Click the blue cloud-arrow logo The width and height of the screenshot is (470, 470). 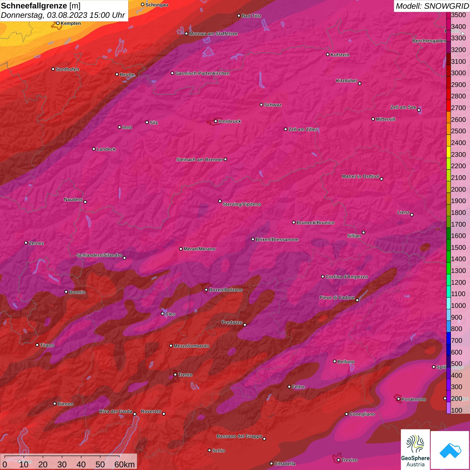tap(450, 450)
